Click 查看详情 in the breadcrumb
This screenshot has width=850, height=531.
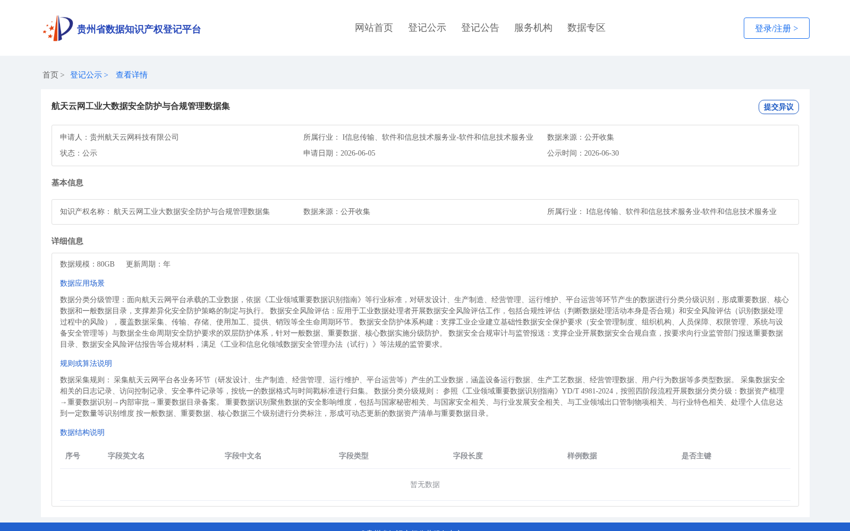point(132,75)
